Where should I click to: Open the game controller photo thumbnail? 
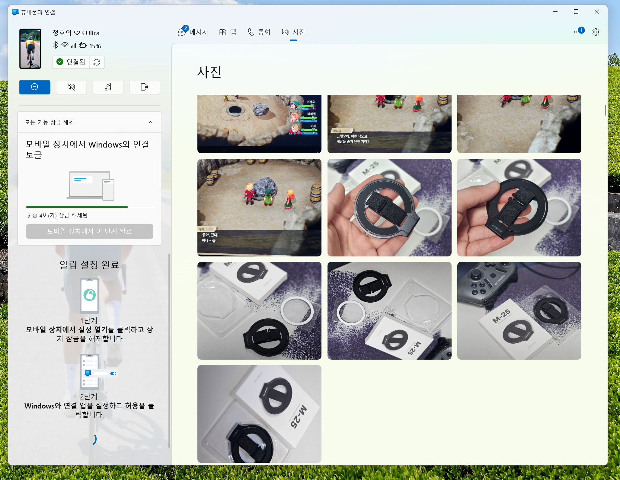(519, 310)
